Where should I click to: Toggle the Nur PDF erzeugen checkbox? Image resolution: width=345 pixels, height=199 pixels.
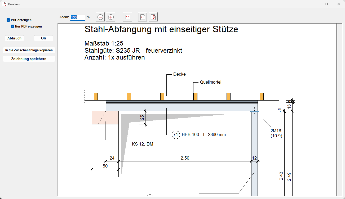tap(12, 26)
